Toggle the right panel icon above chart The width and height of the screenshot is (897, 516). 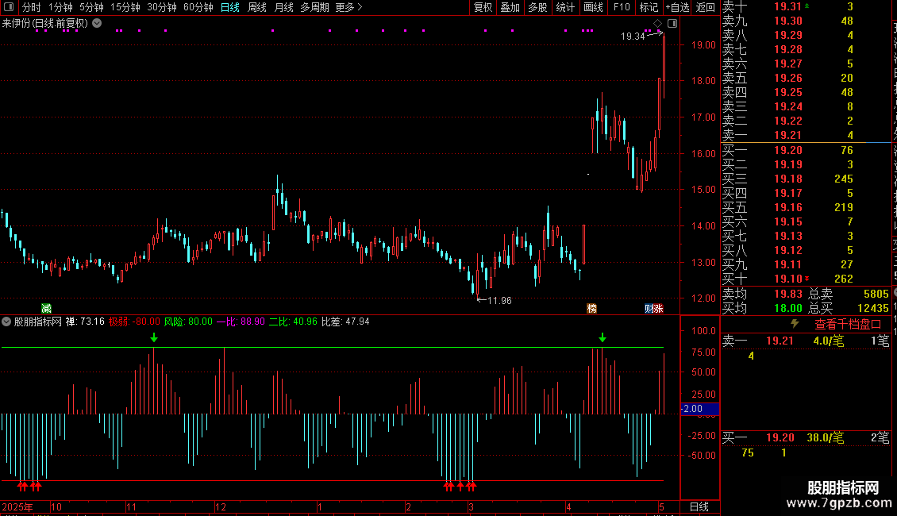(672, 24)
